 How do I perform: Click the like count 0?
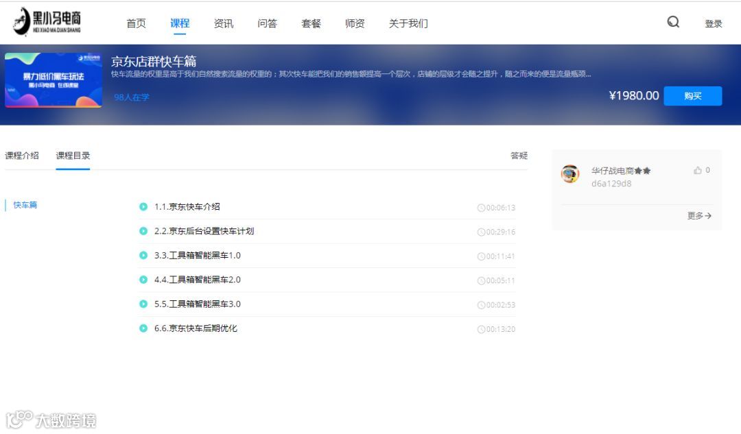[x=707, y=170]
